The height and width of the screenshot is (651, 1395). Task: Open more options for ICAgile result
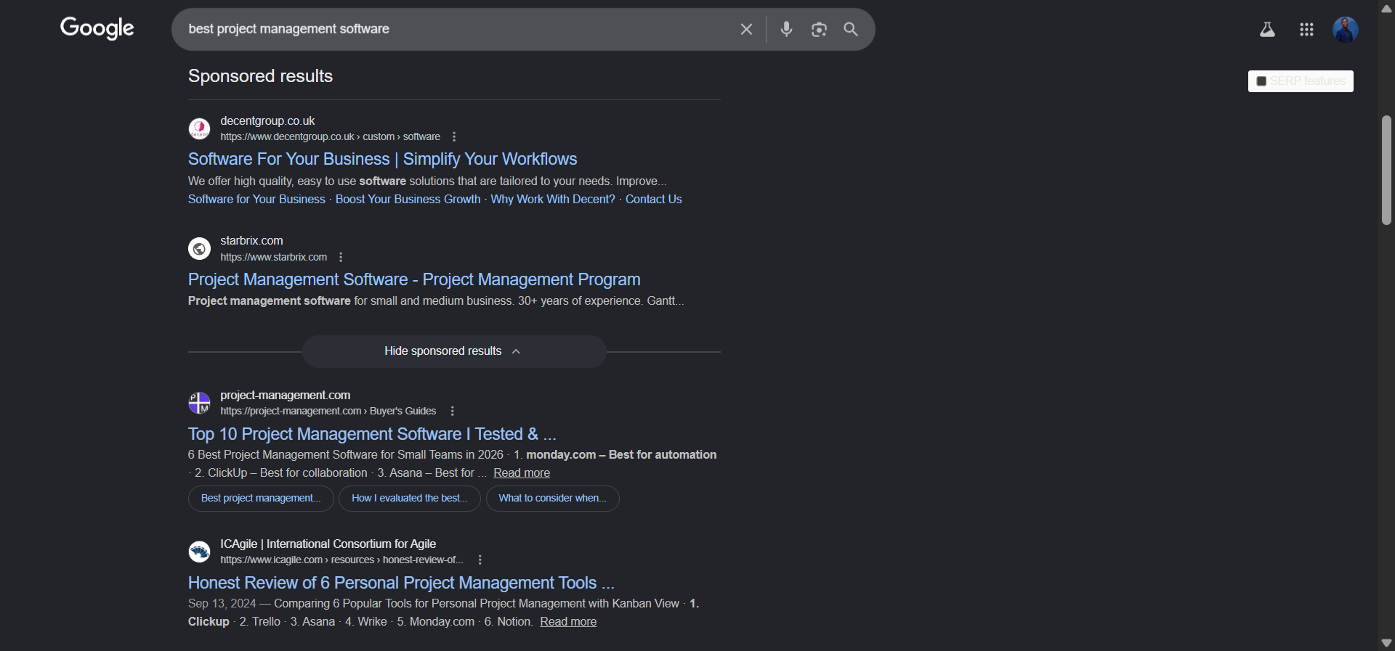pos(480,560)
